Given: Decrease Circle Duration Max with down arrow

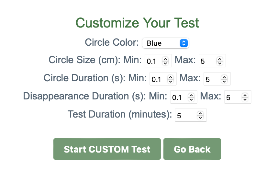Looking at the screenshot, I should click(x=225, y=81).
